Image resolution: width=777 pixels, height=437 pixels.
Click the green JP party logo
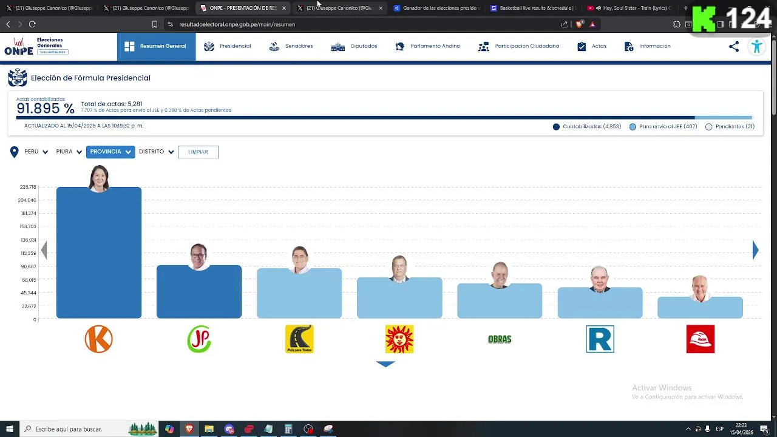(x=199, y=339)
